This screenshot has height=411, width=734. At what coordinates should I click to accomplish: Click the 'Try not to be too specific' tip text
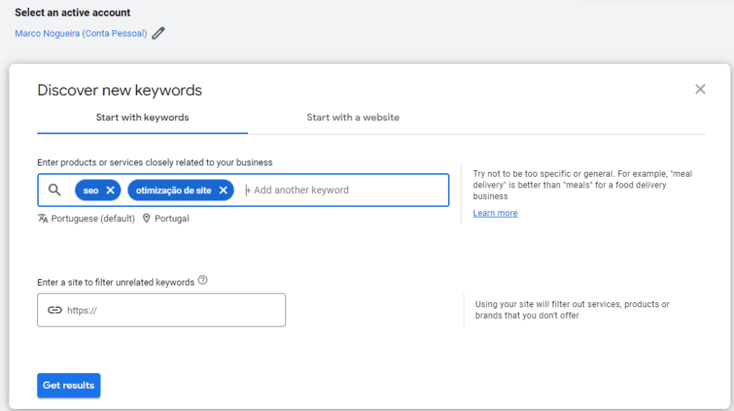tap(582, 185)
